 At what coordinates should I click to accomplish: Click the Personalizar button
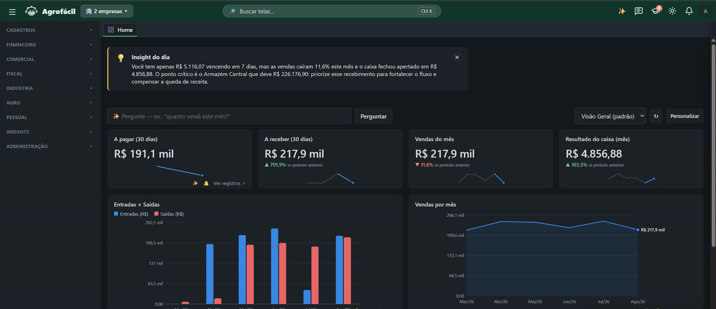tap(685, 116)
